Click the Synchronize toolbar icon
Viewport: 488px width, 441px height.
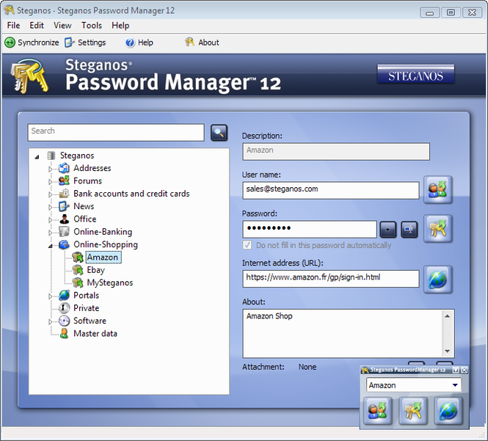(10, 43)
